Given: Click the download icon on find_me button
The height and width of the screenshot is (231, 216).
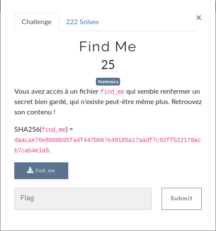Looking at the screenshot, I should [x=30, y=170].
